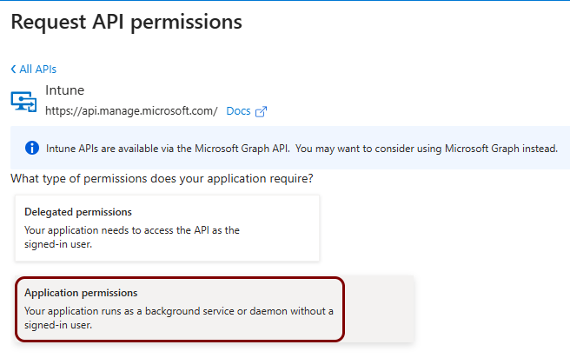Click the background service or daemon description
This screenshot has height=358, width=570.
179,318
